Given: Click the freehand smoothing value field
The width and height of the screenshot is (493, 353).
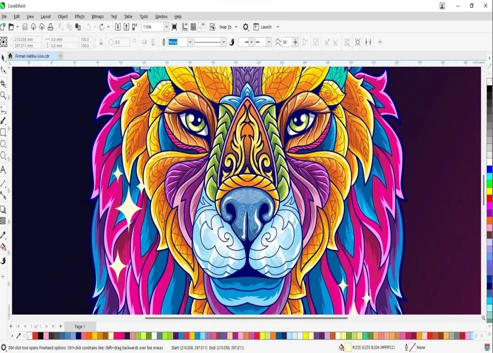Looking at the screenshot, I should (x=287, y=42).
